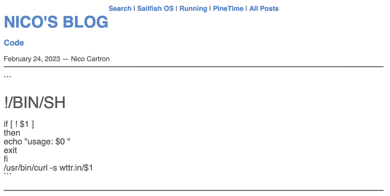
Task: Click the 'exit' line in the script
Action: [x=10, y=150]
